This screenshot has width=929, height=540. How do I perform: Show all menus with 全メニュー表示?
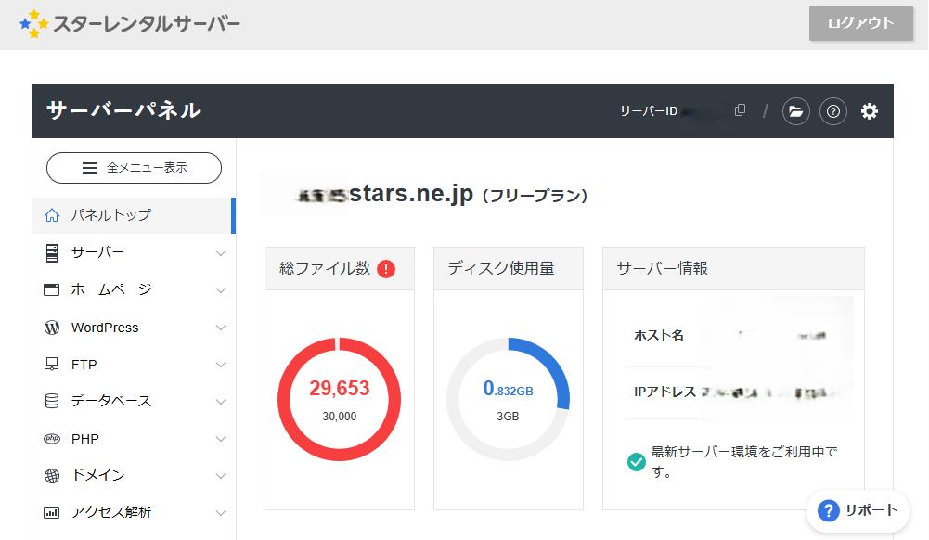(x=134, y=168)
